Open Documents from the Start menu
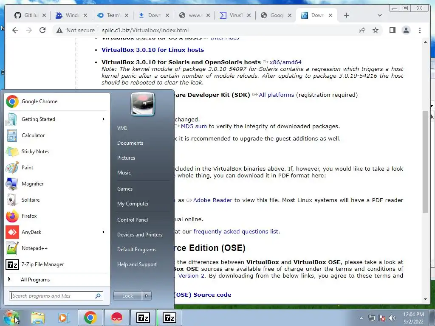Screen dimensions: 435x326 coord(130,143)
